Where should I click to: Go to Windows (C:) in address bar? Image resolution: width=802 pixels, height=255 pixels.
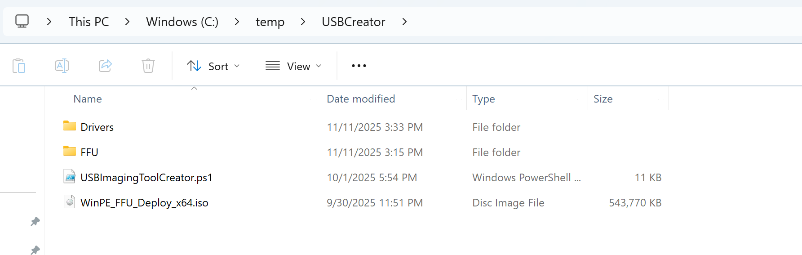click(182, 22)
